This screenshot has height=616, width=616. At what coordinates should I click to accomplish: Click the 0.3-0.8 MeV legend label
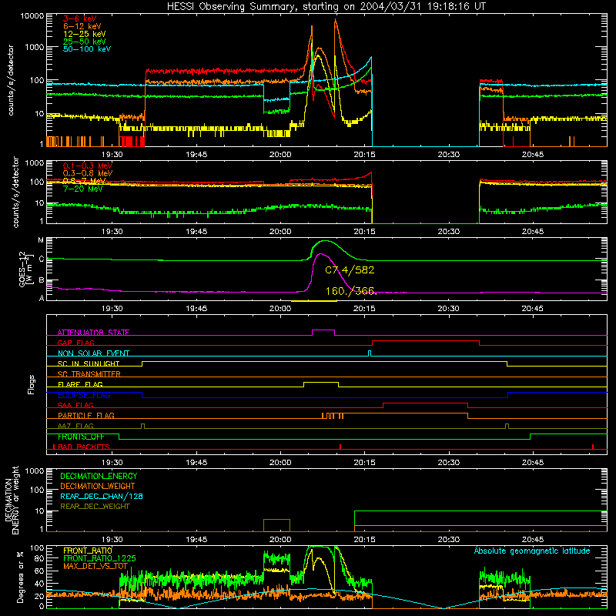click(x=88, y=173)
